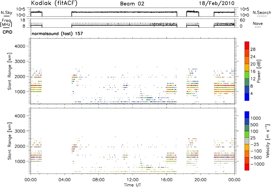Screen dimensions: 271x187
Task: Click the '28' power colorbar tick
Action: point(253,49)
